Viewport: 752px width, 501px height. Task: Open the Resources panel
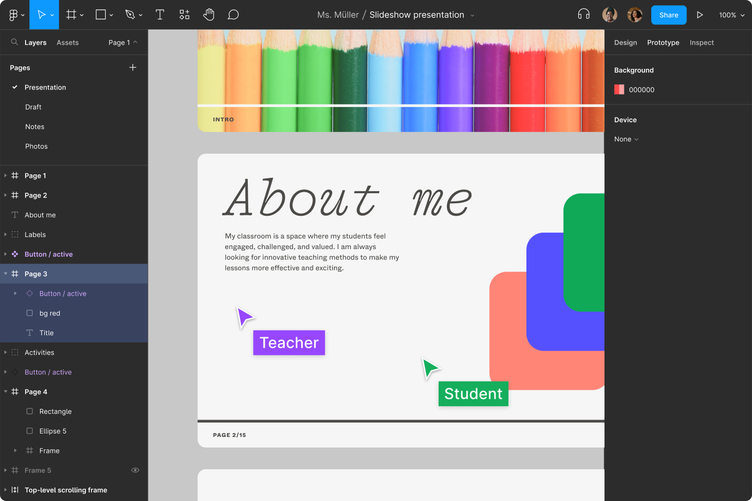coord(184,14)
